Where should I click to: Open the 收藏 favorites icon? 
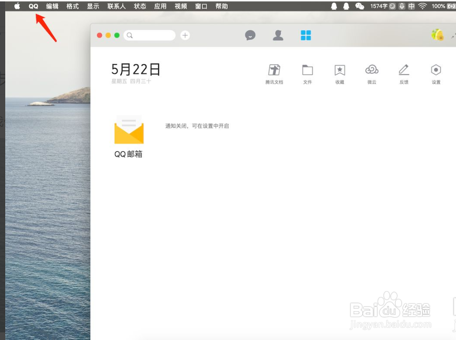coord(339,74)
